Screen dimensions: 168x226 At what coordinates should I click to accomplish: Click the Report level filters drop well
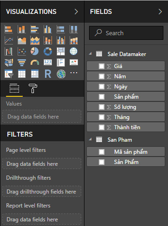(x=42, y=219)
